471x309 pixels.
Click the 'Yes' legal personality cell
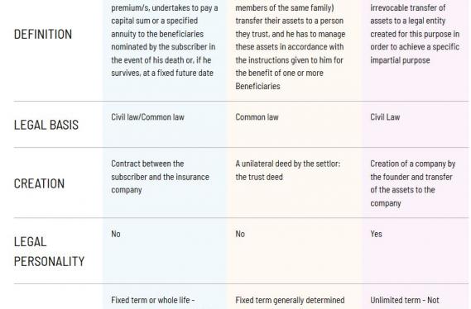point(376,234)
